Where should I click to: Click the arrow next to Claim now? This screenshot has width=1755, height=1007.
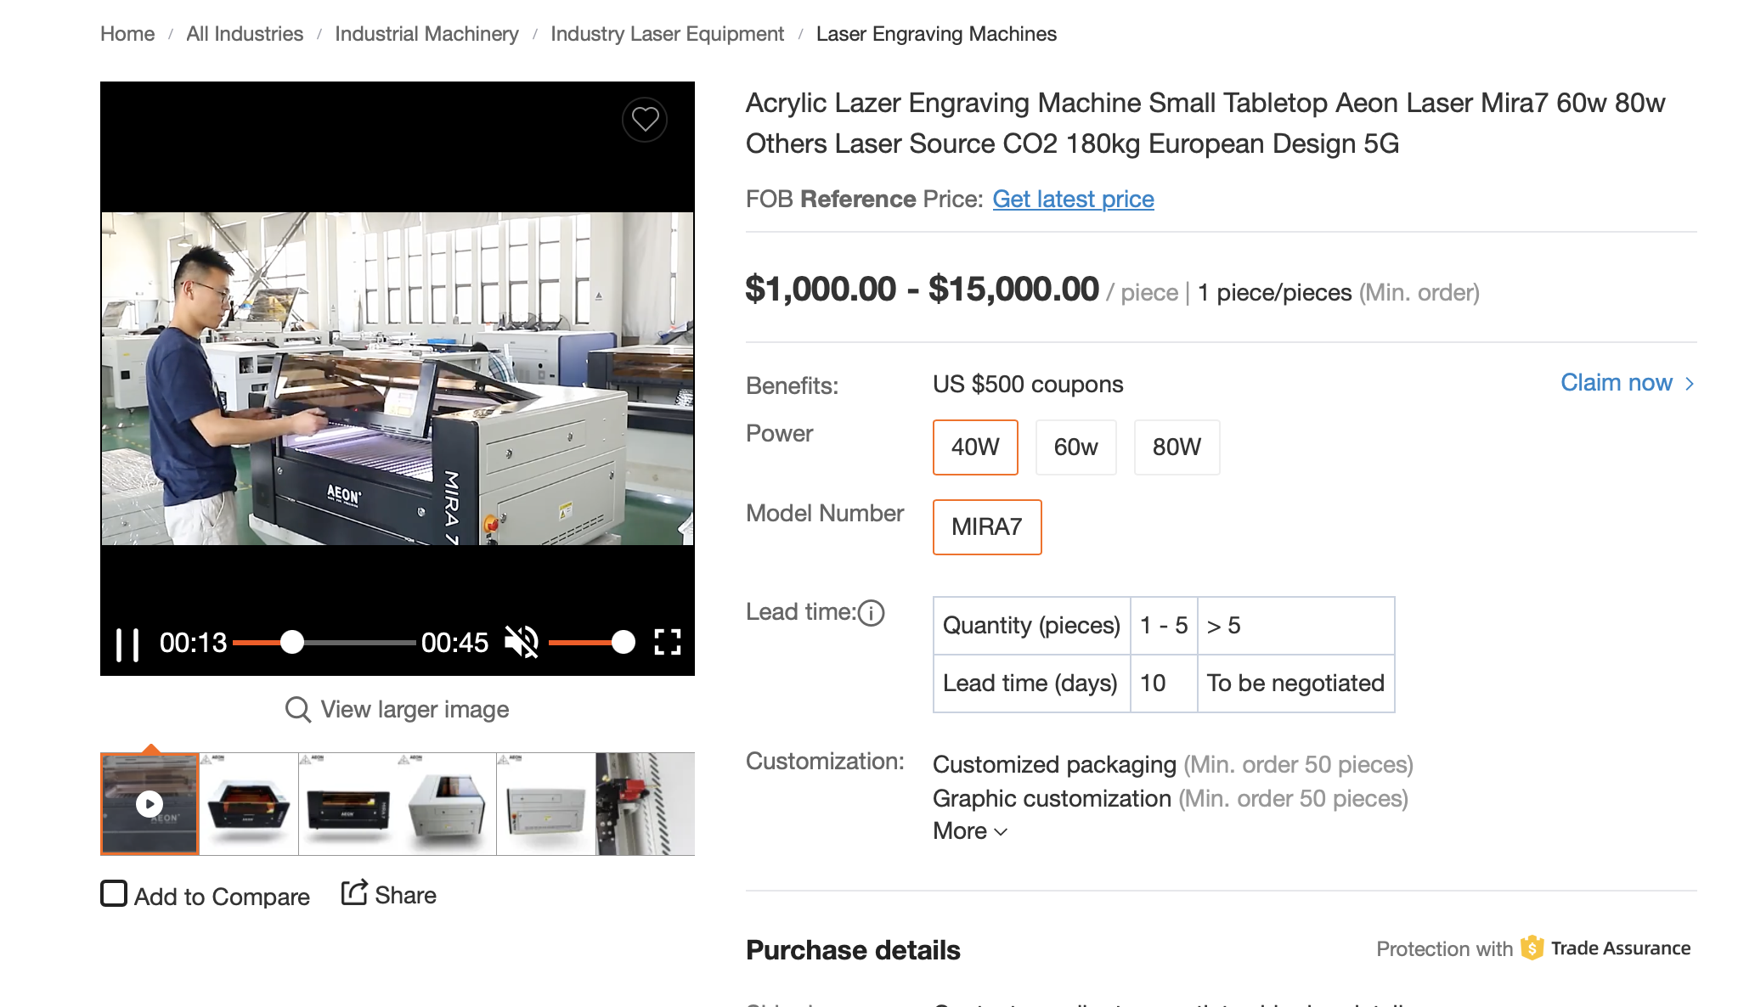[x=1690, y=384]
